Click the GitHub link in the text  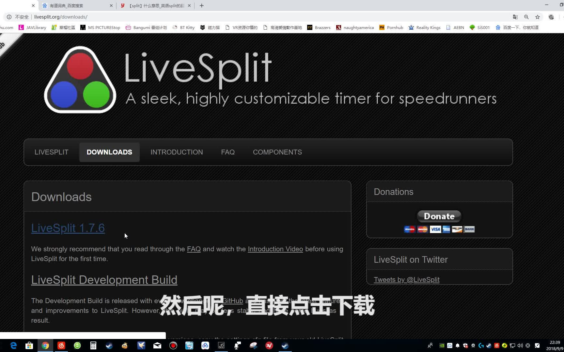[232, 301]
